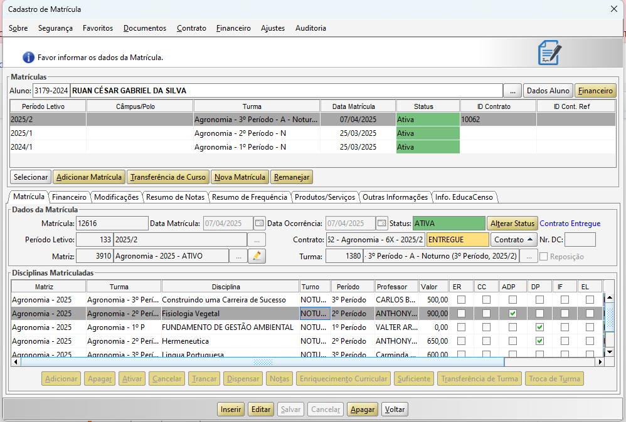Toggle the Reposição checkbox
Screen dimensions: 626x422
click(x=543, y=257)
